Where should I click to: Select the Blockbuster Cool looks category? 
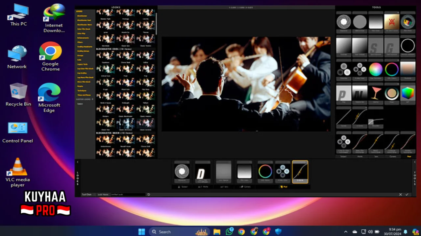84,20
